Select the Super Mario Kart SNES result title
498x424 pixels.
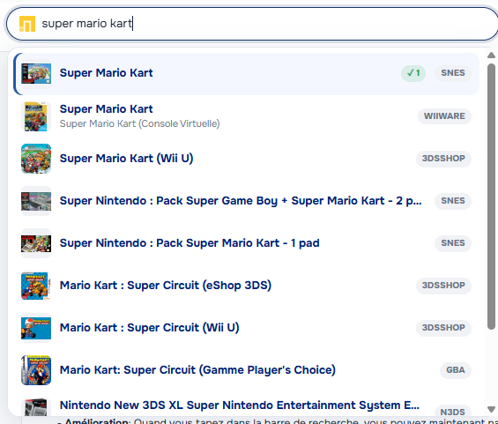106,73
